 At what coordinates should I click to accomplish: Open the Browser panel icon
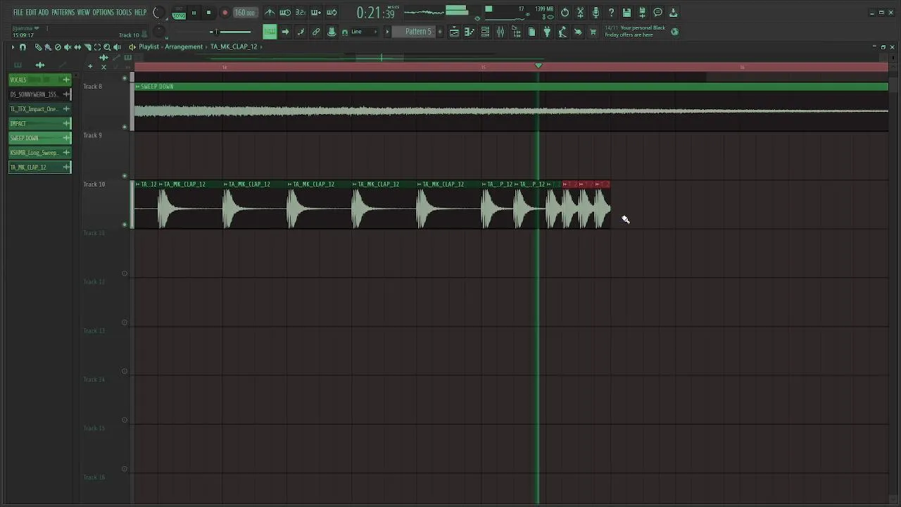[x=516, y=32]
